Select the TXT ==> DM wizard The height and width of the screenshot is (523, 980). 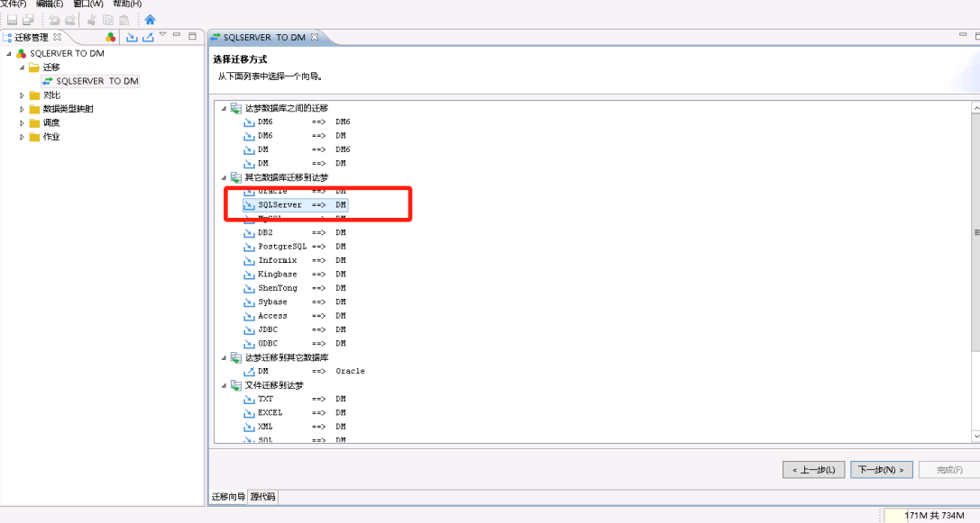295,399
